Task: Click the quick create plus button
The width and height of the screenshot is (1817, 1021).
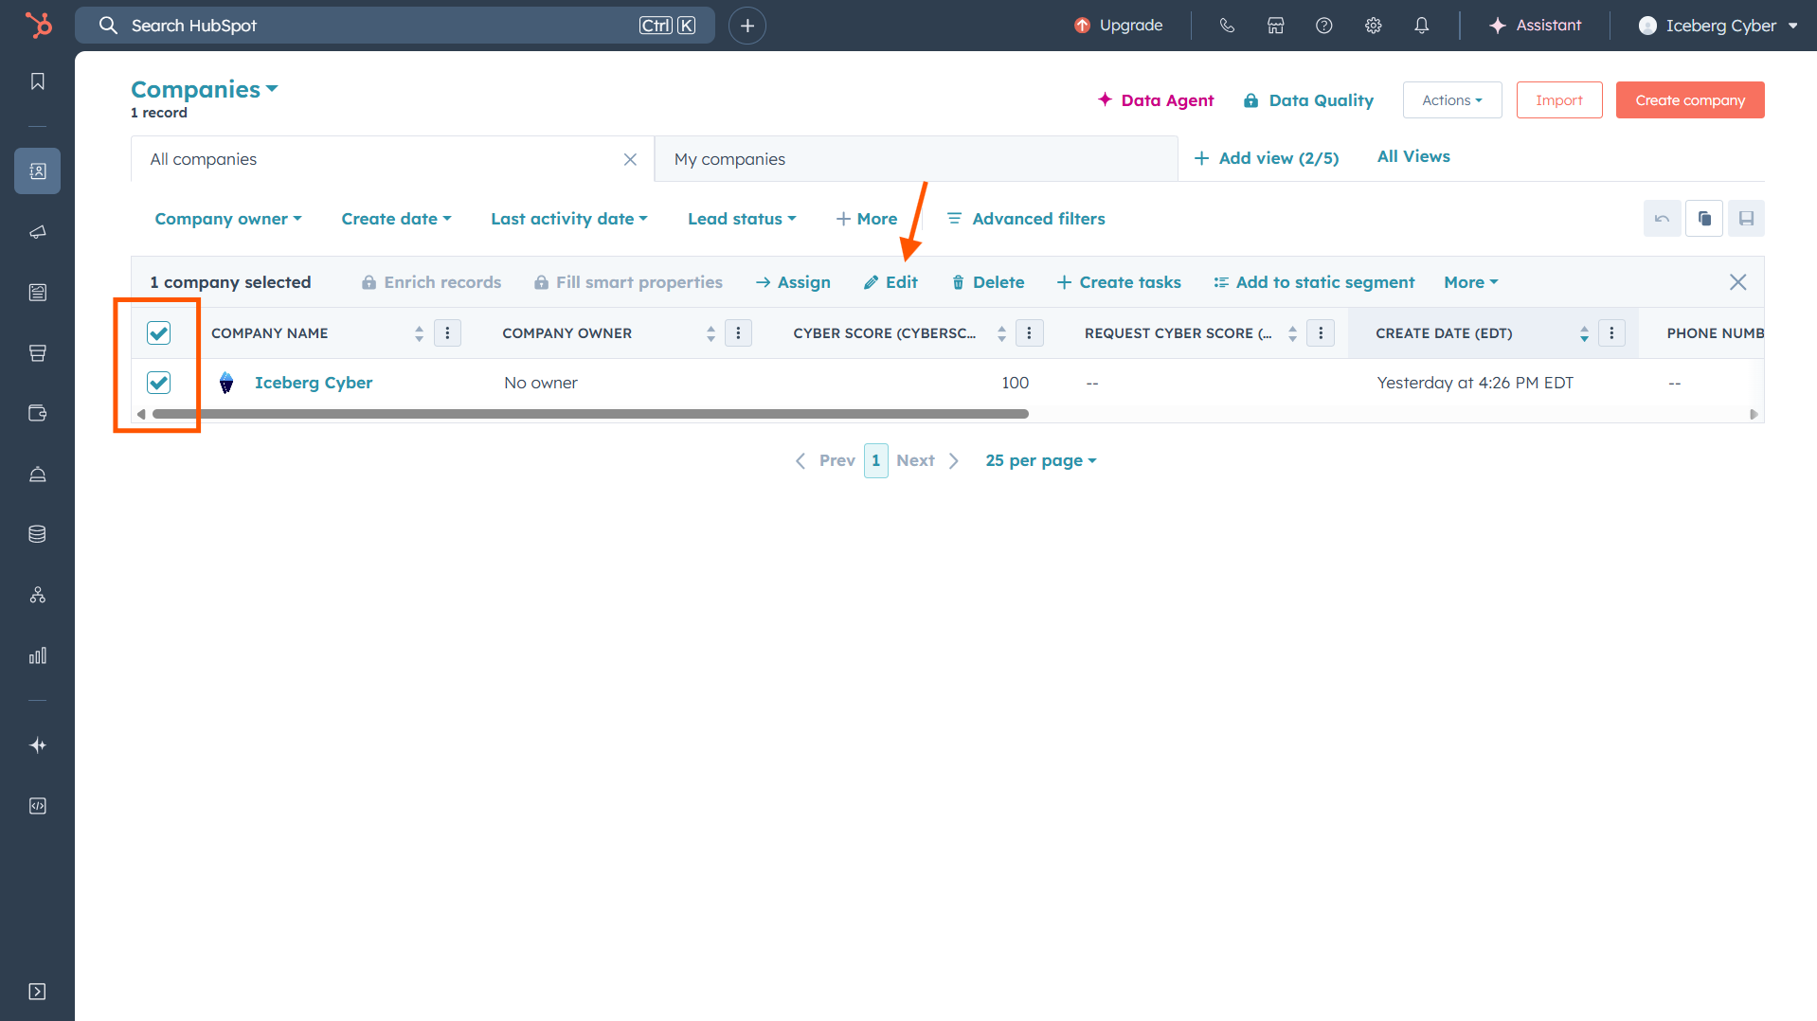Action: click(747, 26)
